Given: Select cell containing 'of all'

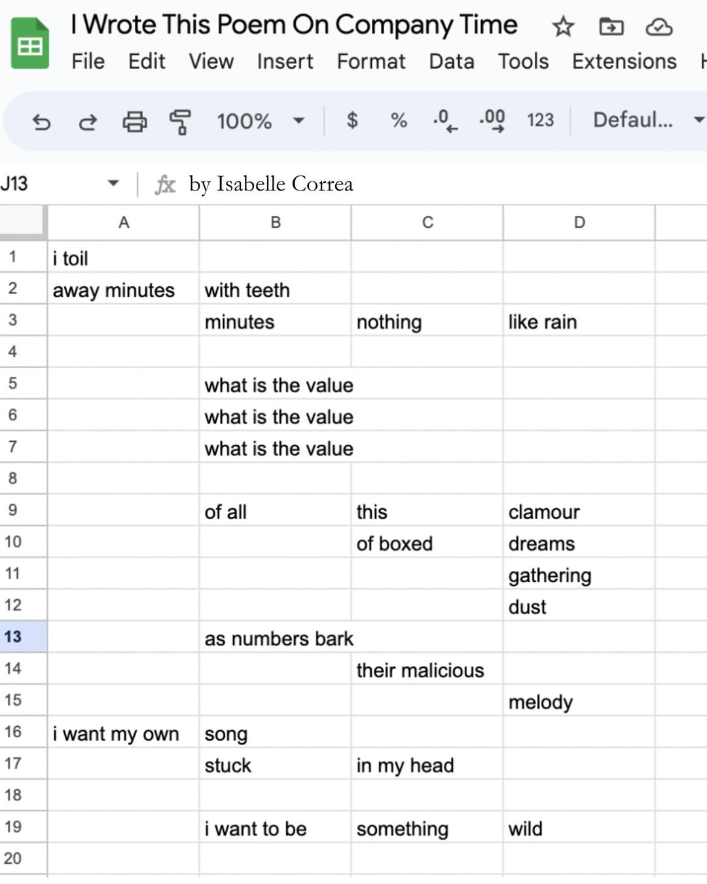Looking at the screenshot, I should (x=276, y=511).
